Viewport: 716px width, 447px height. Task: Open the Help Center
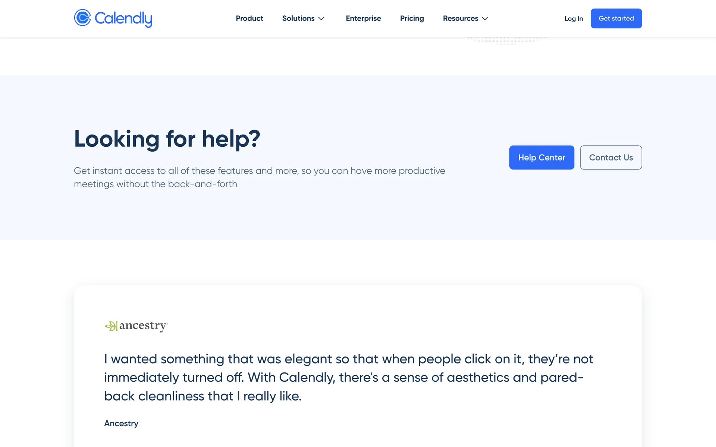tap(541, 158)
